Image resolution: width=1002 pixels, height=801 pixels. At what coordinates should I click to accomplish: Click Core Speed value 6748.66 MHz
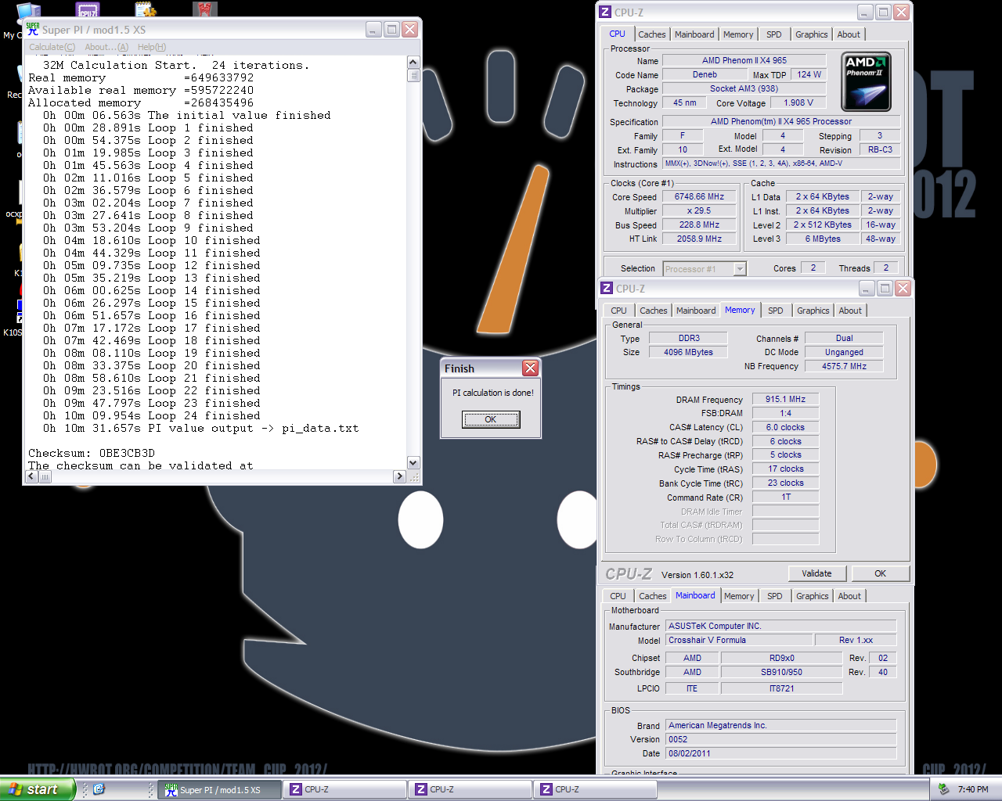click(x=700, y=197)
